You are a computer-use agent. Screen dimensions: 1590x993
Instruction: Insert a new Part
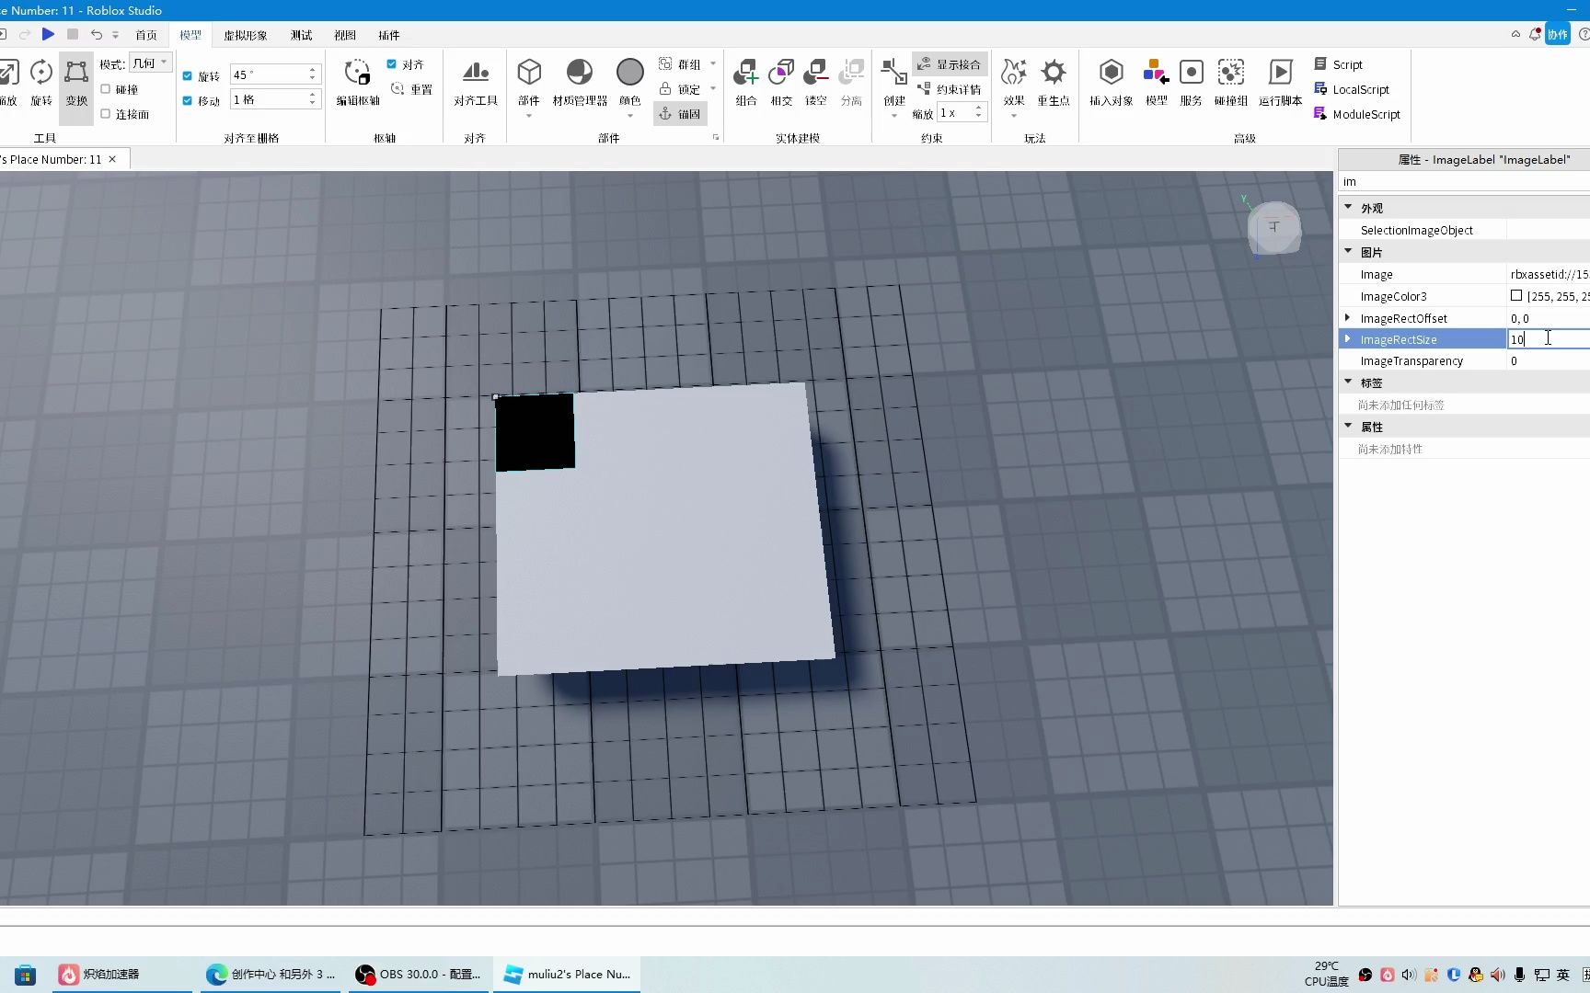[x=529, y=81]
